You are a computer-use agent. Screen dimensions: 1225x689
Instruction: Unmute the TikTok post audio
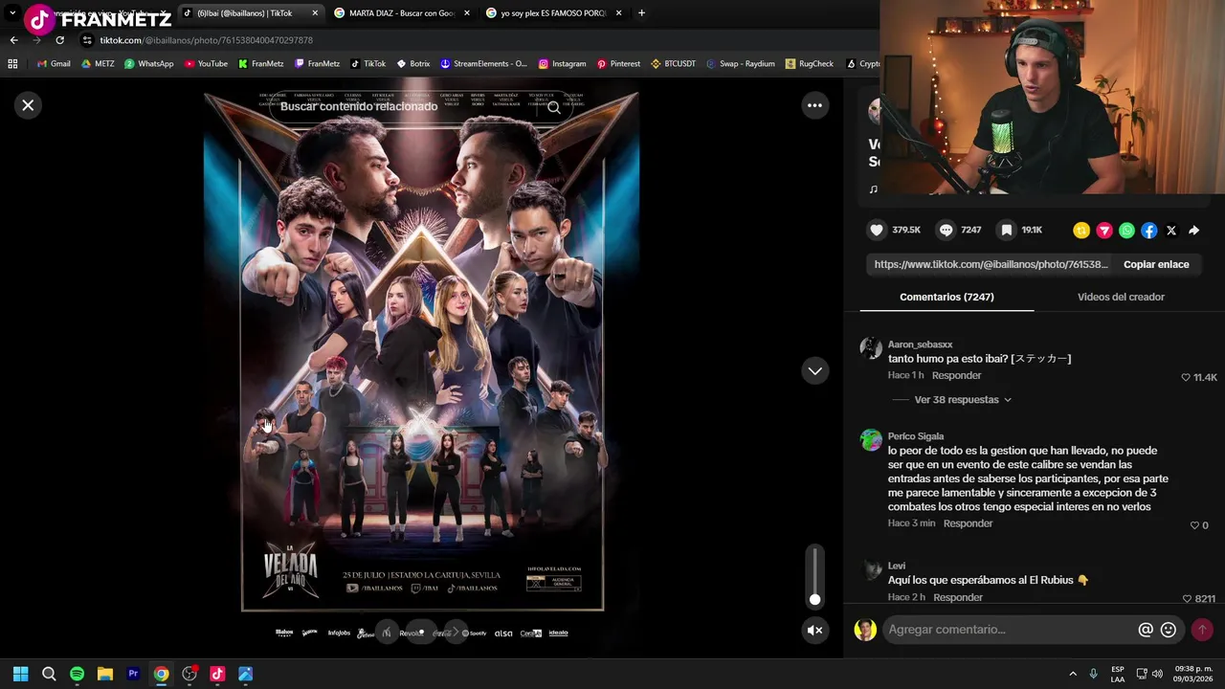pos(814,630)
